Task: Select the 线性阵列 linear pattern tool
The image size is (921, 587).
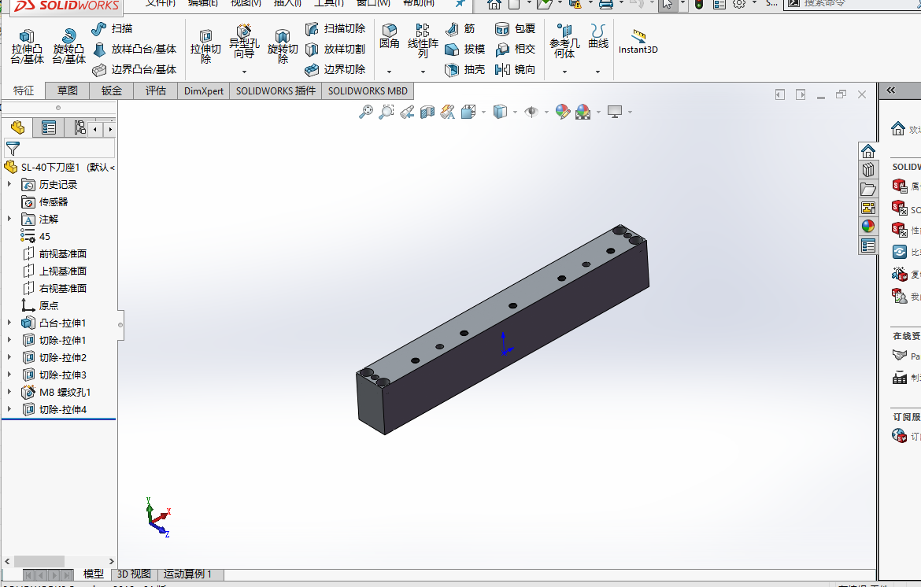Action: [x=423, y=40]
